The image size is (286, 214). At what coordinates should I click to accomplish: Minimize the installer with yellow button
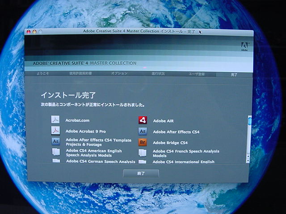point(34,32)
